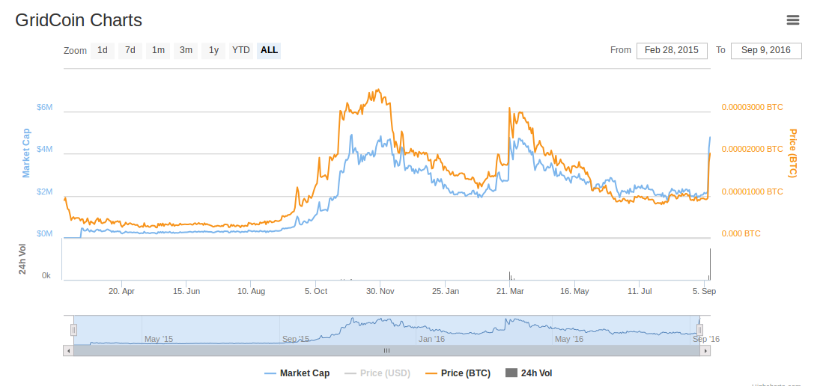Screen dimensions: 829x386
Task: Enable the Price (USD) series in legend
Action: [x=377, y=373]
